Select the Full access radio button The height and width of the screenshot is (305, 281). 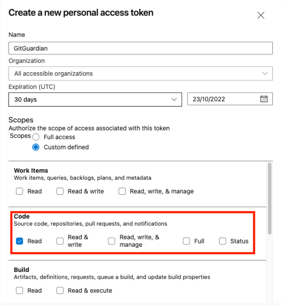click(36, 137)
